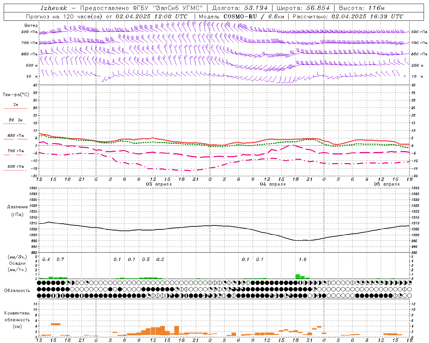The width and height of the screenshot is (429, 343).
Task: Select the text Предоставлено ФГБУ "ЗапСиб УГМС"
Action: tap(141, 8)
